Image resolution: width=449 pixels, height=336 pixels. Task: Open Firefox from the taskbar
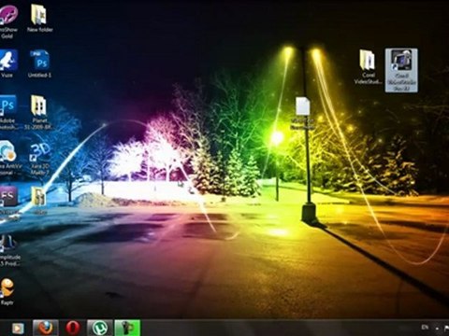pos(46,328)
